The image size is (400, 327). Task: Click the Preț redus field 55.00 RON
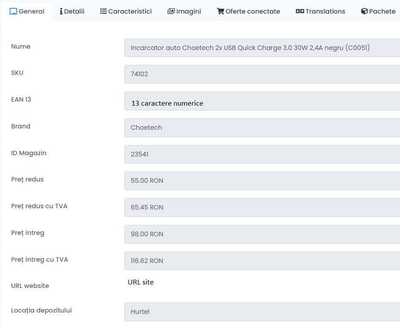tap(262, 181)
